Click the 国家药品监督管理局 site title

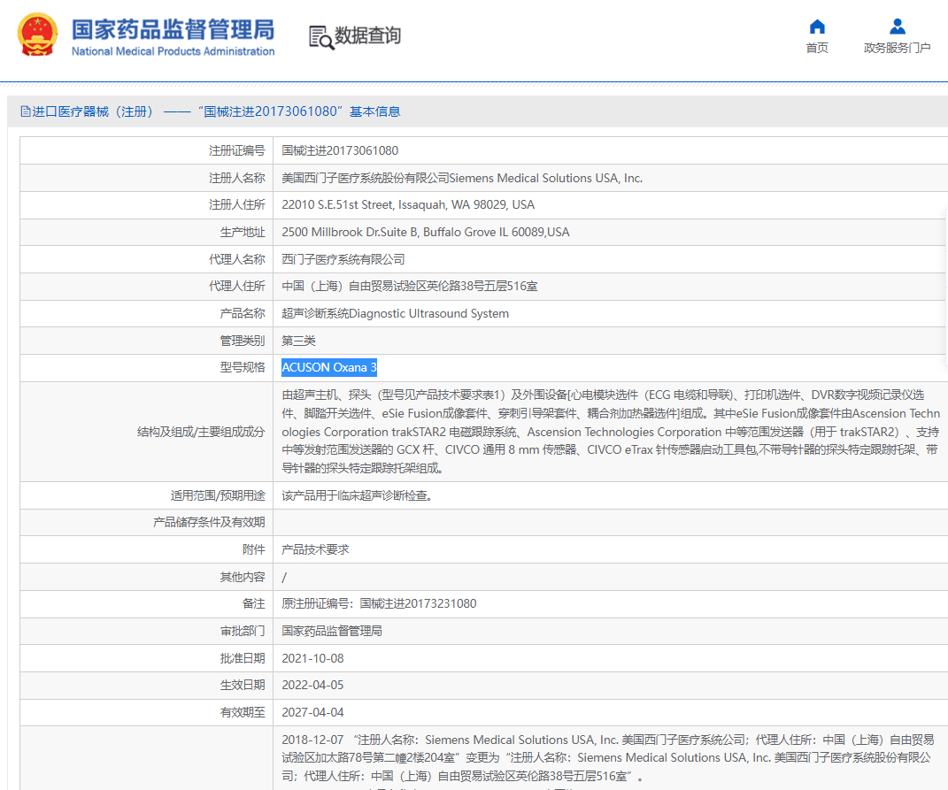click(173, 29)
